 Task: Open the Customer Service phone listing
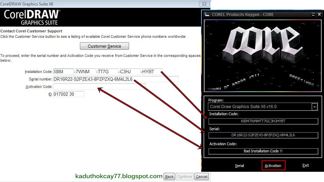[x=104, y=46]
